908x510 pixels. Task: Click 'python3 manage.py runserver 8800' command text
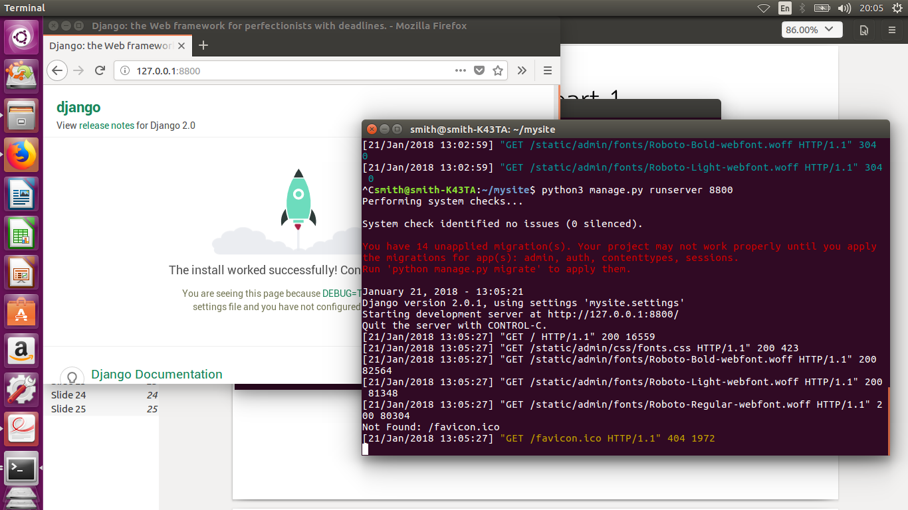point(637,190)
